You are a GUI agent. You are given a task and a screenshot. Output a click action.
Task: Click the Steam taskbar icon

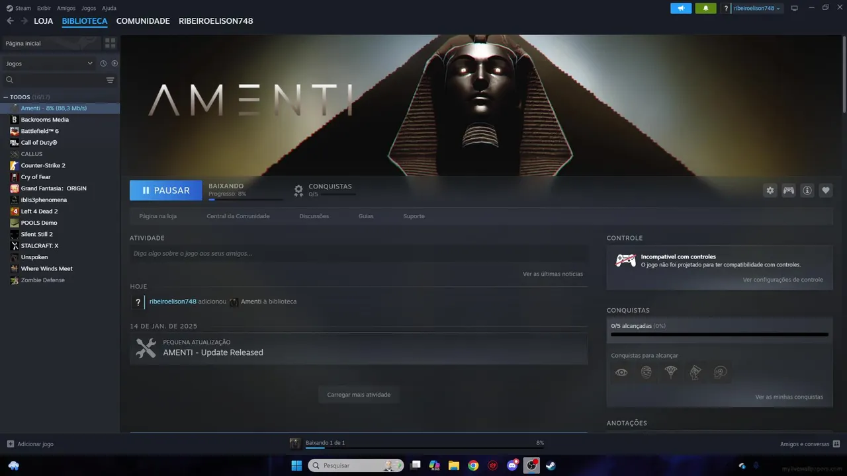coord(551,465)
